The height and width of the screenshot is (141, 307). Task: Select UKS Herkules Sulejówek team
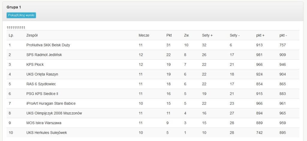[x=47, y=133]
